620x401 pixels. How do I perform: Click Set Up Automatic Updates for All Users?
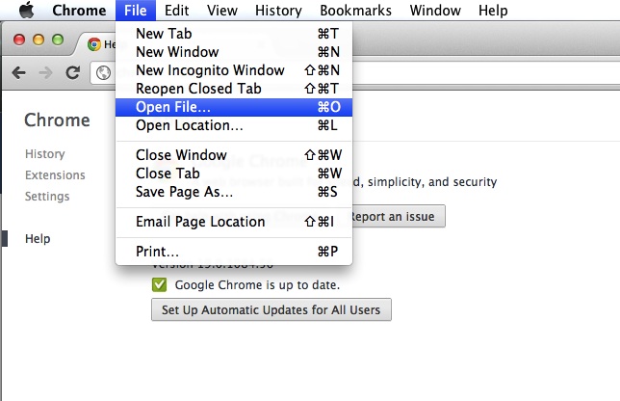pos(271,309)
